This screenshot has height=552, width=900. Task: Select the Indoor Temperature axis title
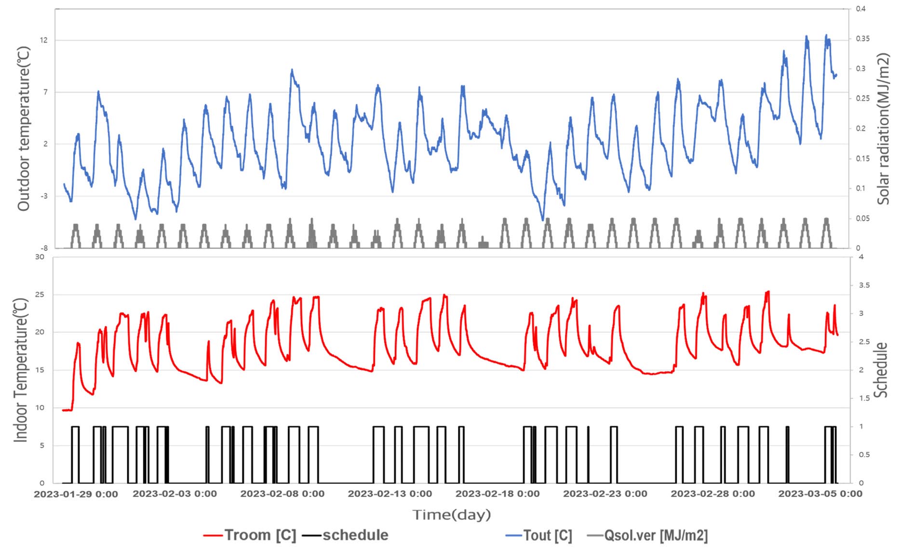pos(21,370)
